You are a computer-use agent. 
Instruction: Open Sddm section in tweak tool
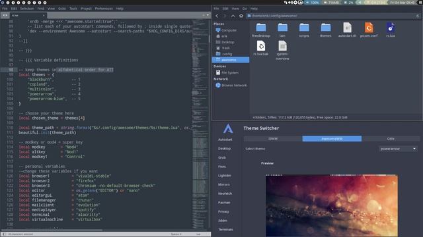(223, 221)
